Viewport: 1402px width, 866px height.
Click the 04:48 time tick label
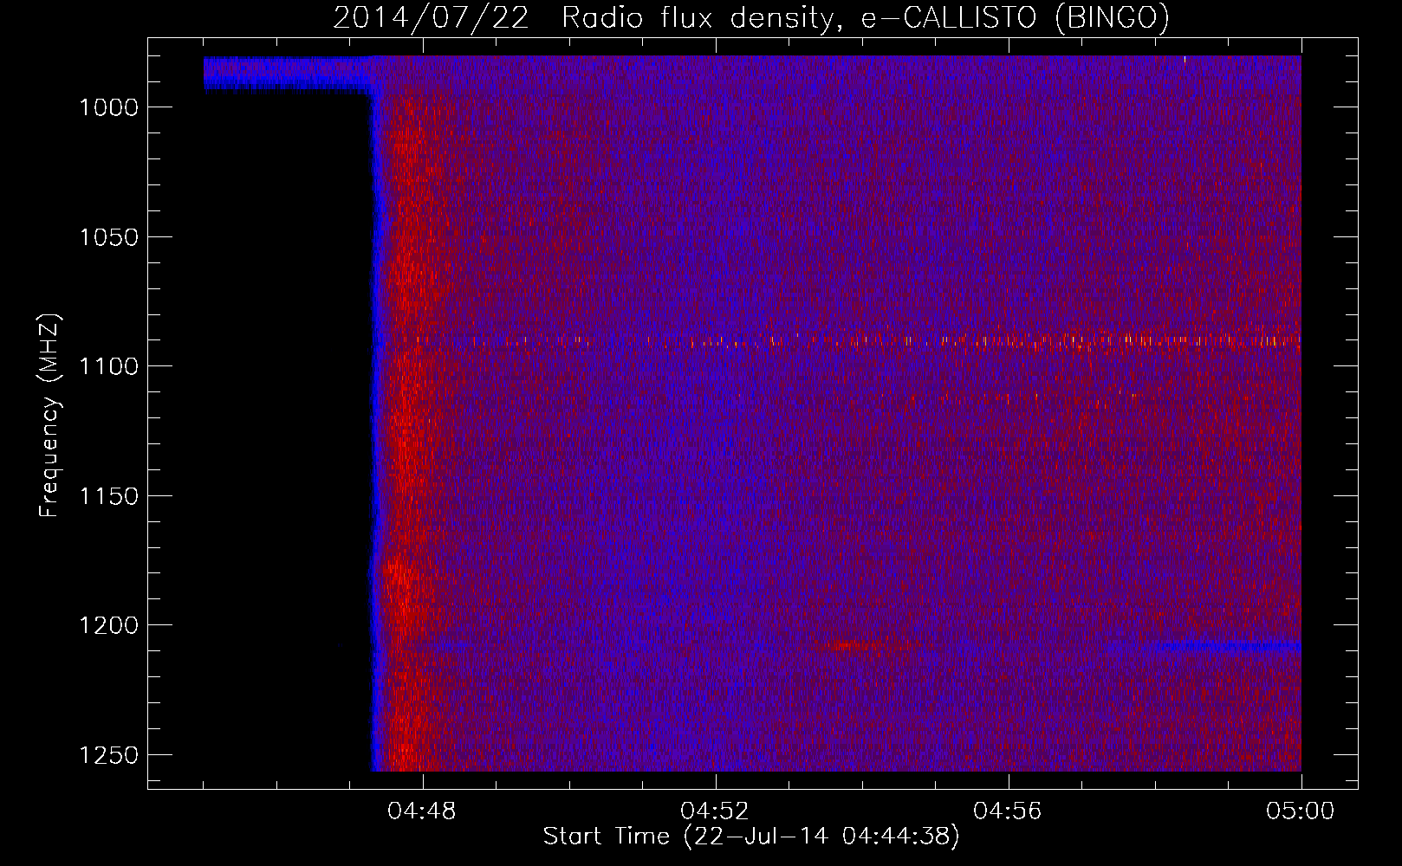tap(422, 811)
